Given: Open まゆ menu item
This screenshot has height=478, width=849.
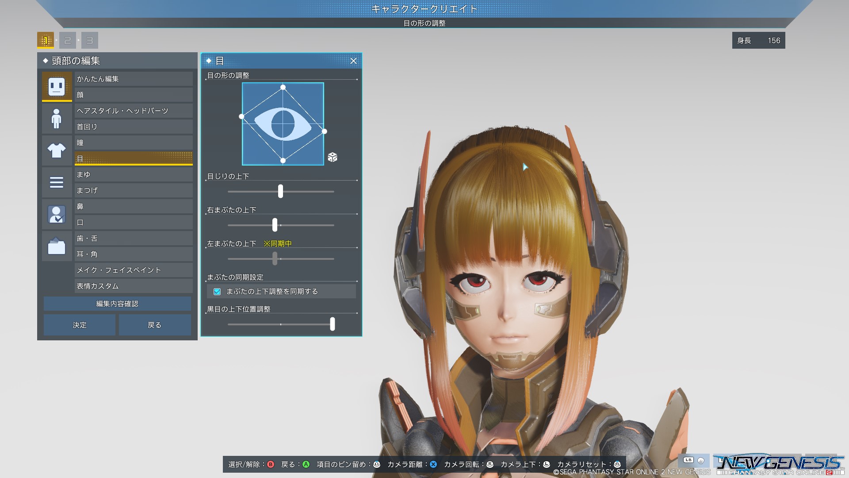Looking at the screenshot, I should 134,174.
